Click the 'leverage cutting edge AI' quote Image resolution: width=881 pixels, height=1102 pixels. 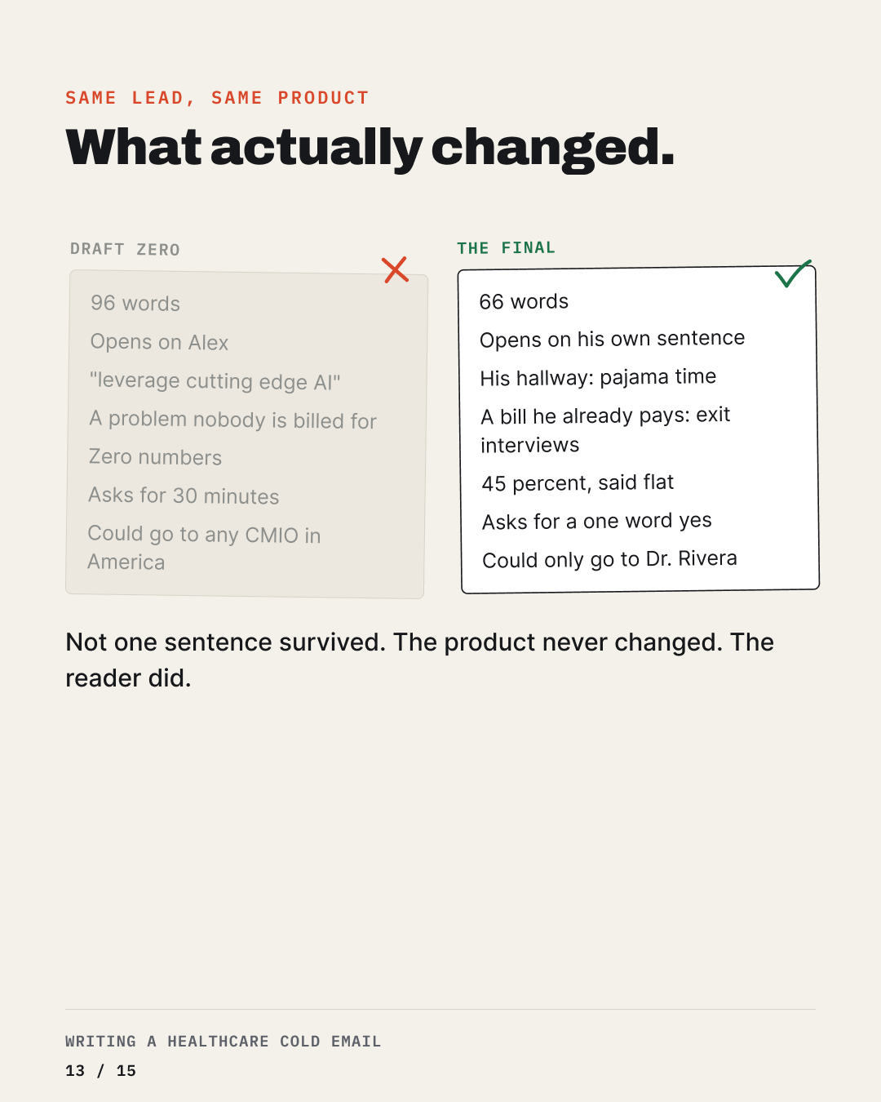[215, 381]
